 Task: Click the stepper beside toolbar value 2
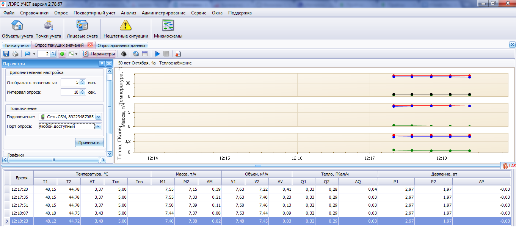point(53,54)
